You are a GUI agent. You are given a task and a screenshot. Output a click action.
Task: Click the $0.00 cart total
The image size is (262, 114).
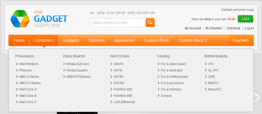[x=231, y=19]
